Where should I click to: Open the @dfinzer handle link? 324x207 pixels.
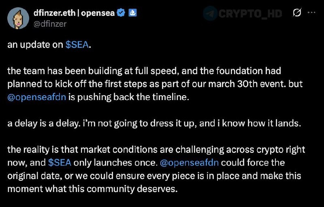point(50,24)
